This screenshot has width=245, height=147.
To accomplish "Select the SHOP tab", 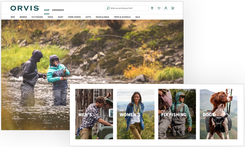I will 47,10.
